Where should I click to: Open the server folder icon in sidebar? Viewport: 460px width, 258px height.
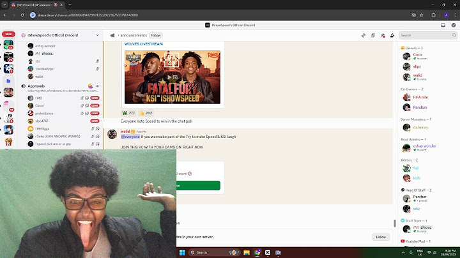[x=8, y=81]
